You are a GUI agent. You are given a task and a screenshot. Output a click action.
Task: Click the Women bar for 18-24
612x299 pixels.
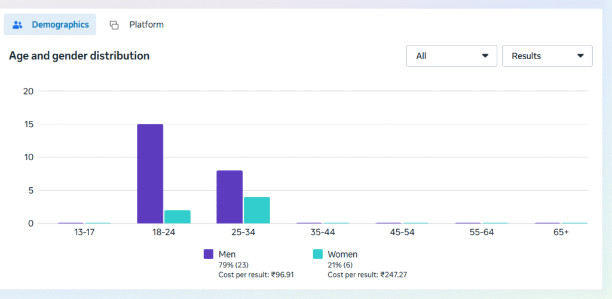pyautogui.click(x=177, y=216)
